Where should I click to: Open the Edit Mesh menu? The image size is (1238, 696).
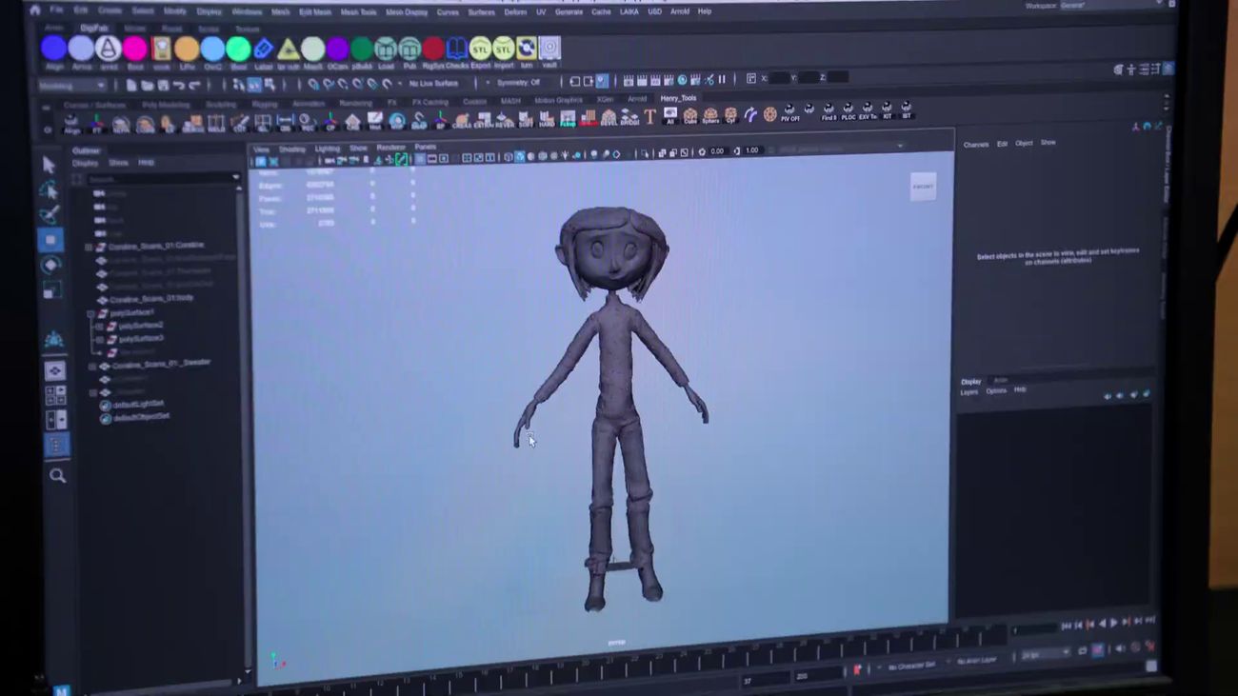coord(314,11)
